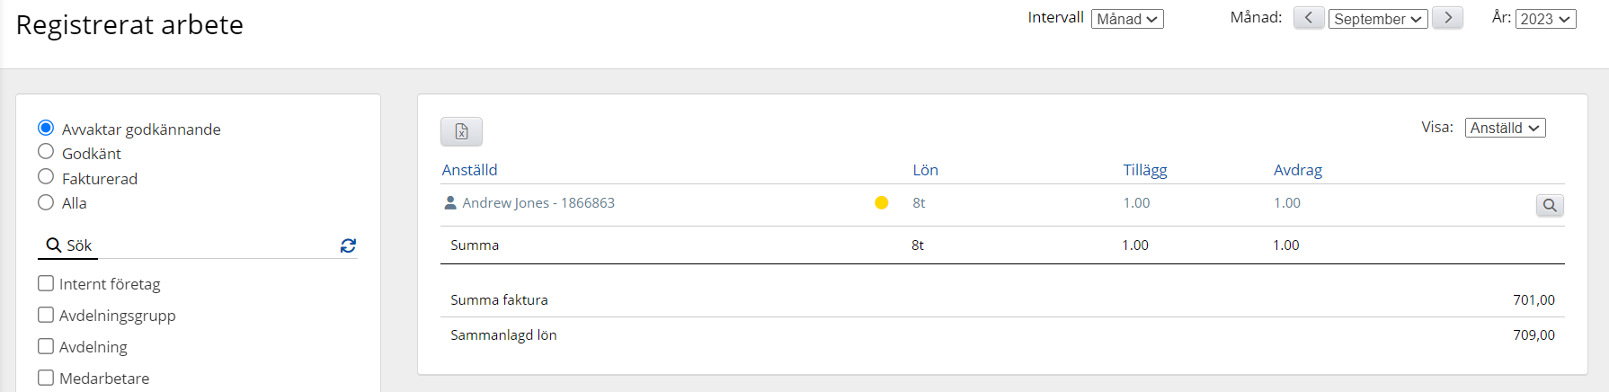Screen dimensions: 1609x392
Task: Enable the Internt företag checkbox
Action: [x=46, y=283]
